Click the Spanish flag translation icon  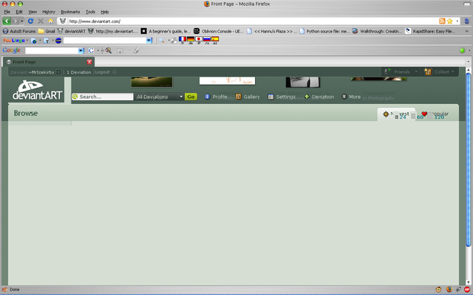pyautogui.click(x=215, y=39)
